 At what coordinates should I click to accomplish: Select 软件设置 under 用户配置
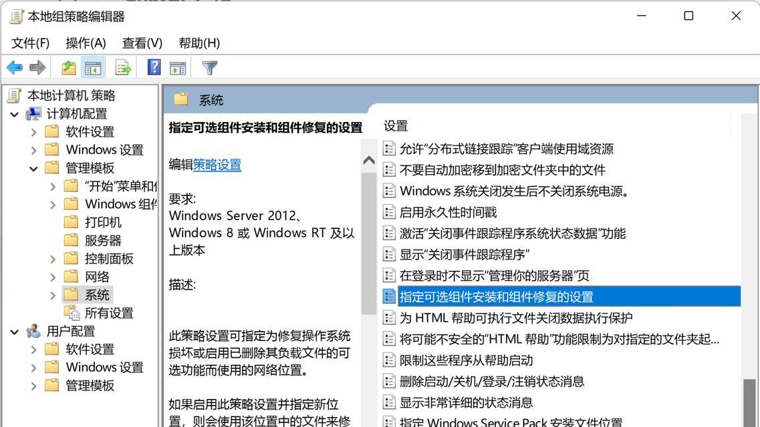(90, 349)
